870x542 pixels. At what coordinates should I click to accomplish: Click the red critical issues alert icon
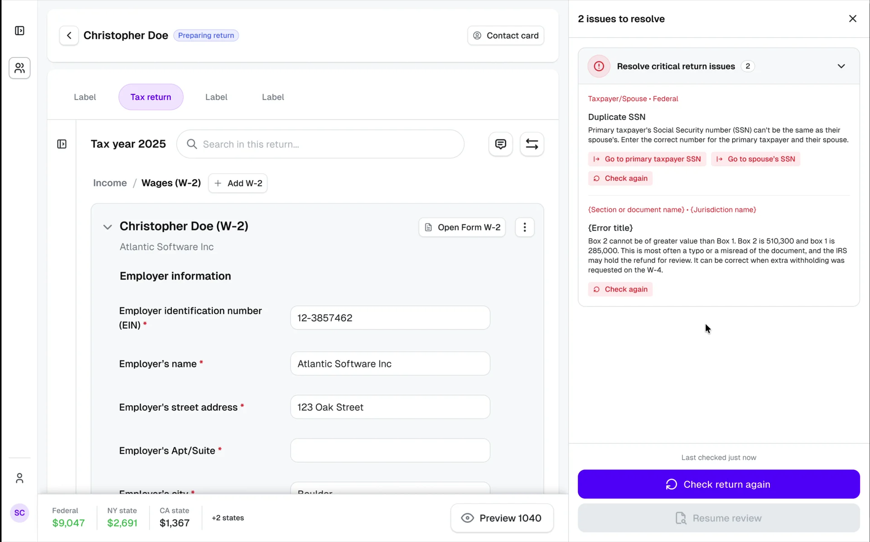(599, 66)
